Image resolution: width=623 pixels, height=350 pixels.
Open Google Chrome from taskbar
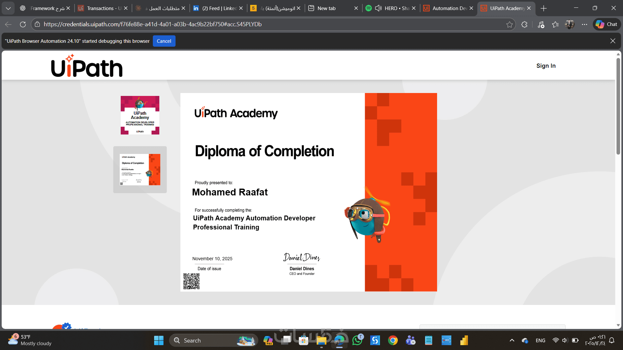tap(393, 340)
